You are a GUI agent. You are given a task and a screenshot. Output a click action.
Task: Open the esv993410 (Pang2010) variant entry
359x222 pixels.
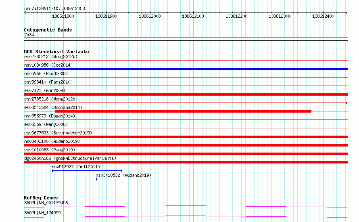[48, 82]
